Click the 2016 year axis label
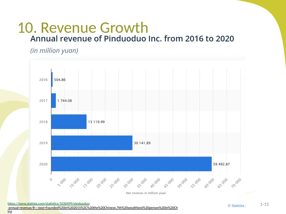The width and height of the screenshot is (286, 214). (43, 80)
